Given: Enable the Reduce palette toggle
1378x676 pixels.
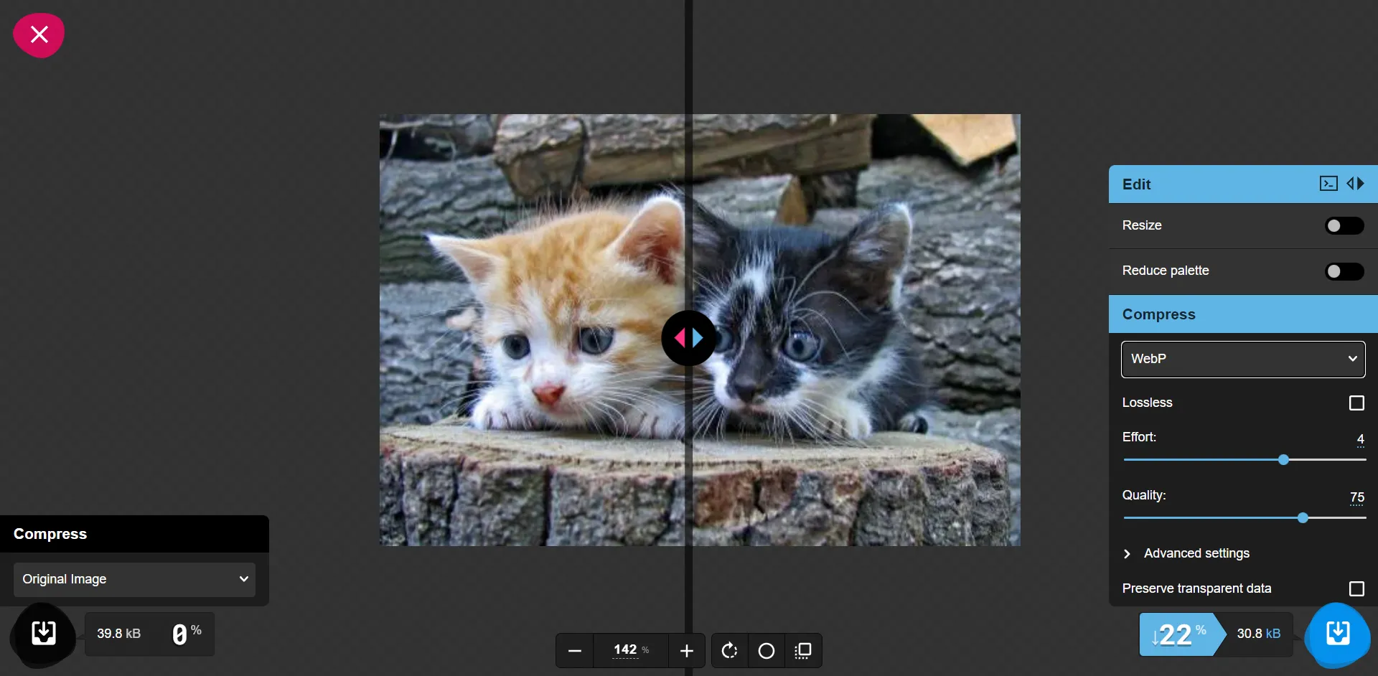Looking at the screenshot, I should 1344,271.
